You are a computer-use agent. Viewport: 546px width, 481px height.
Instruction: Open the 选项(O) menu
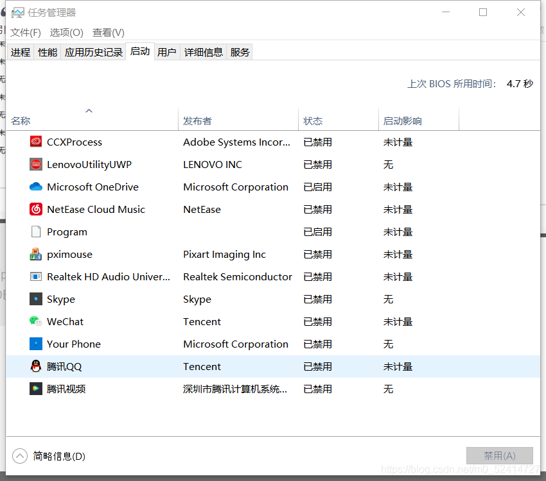[x=67, y=33]
